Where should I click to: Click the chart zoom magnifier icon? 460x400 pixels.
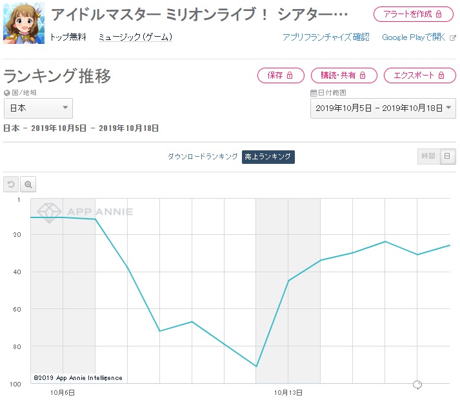click(x=28, y=185)
